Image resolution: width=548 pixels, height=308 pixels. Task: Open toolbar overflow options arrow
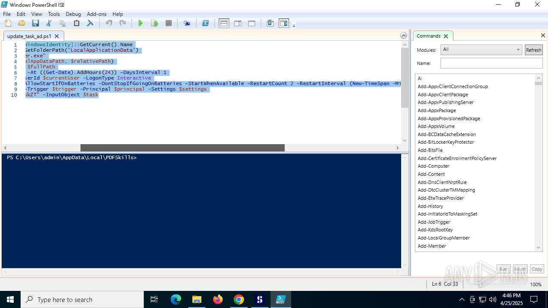(x=294, y=26)
